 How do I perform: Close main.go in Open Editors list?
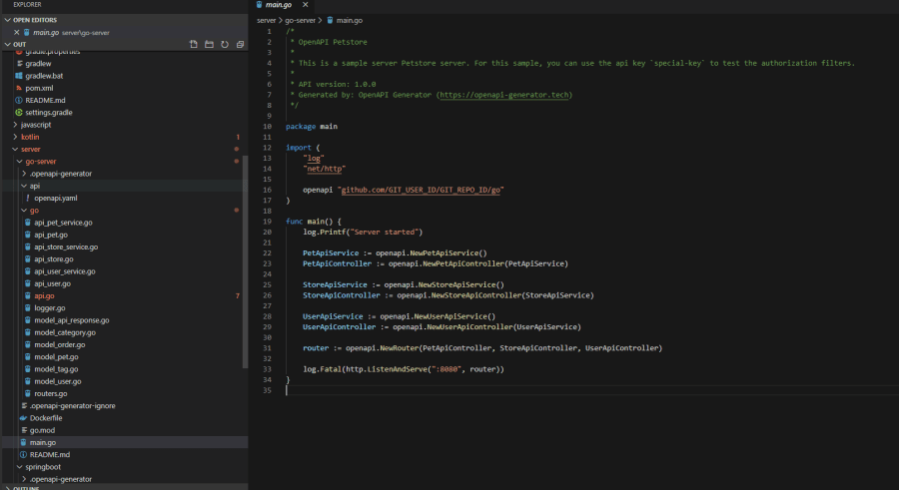click(16, 32)
